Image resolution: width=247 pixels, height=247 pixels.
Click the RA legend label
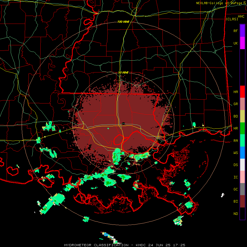coord(235,141)
